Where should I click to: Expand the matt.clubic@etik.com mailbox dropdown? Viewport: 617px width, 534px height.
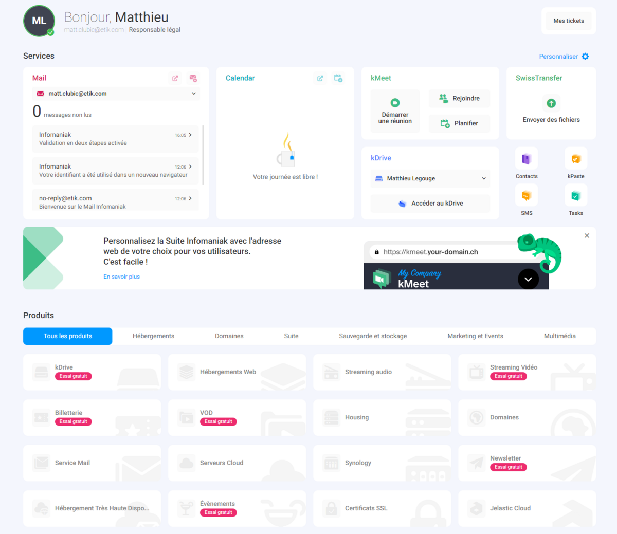[x=116, y=94]
